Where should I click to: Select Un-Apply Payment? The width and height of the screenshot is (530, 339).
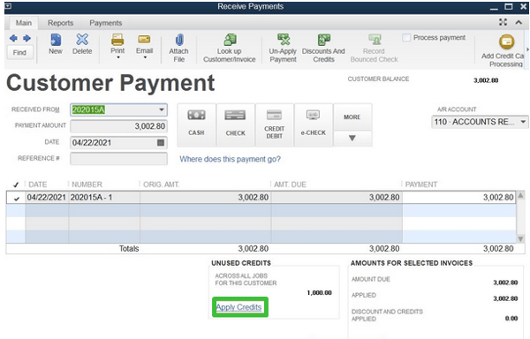(283, 48)
